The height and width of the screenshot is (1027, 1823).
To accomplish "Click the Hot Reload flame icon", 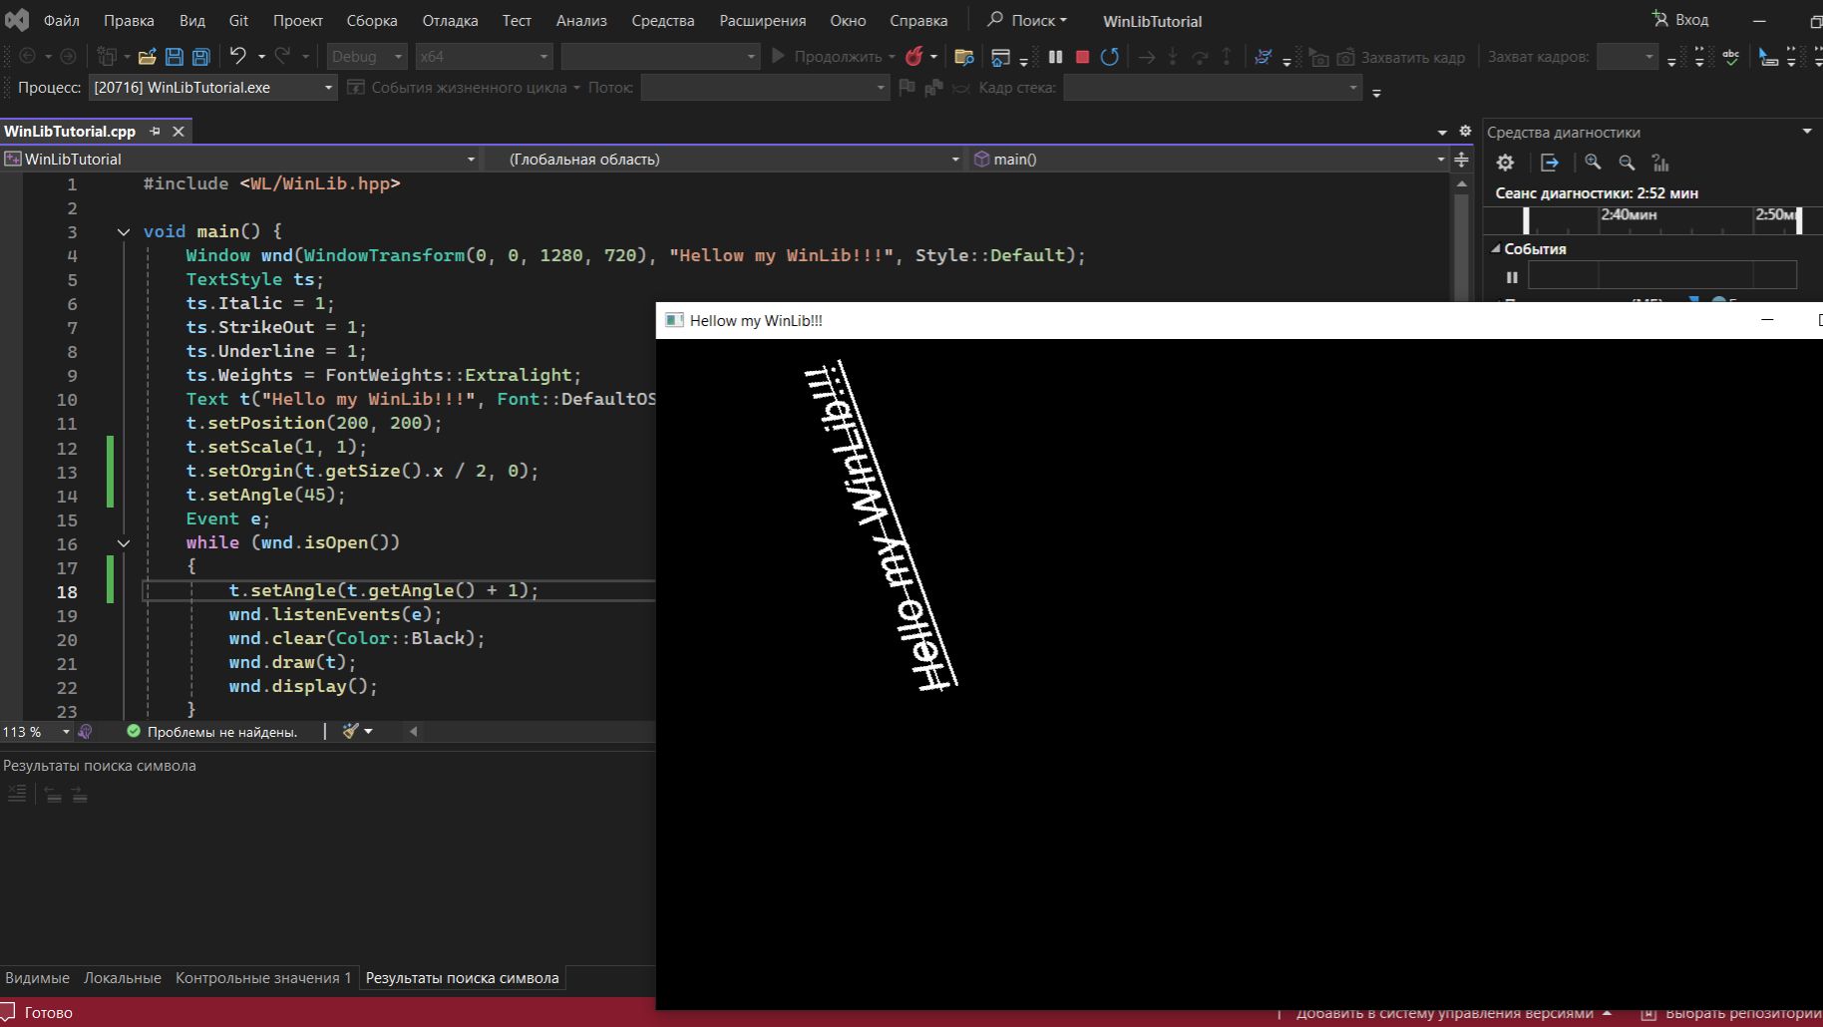I will click(915, 57).
